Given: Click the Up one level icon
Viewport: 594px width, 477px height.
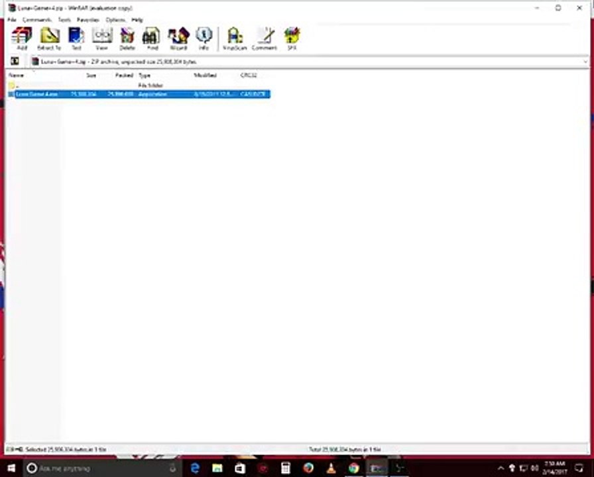Looking at the screenshot, I should tap(15, 61).
